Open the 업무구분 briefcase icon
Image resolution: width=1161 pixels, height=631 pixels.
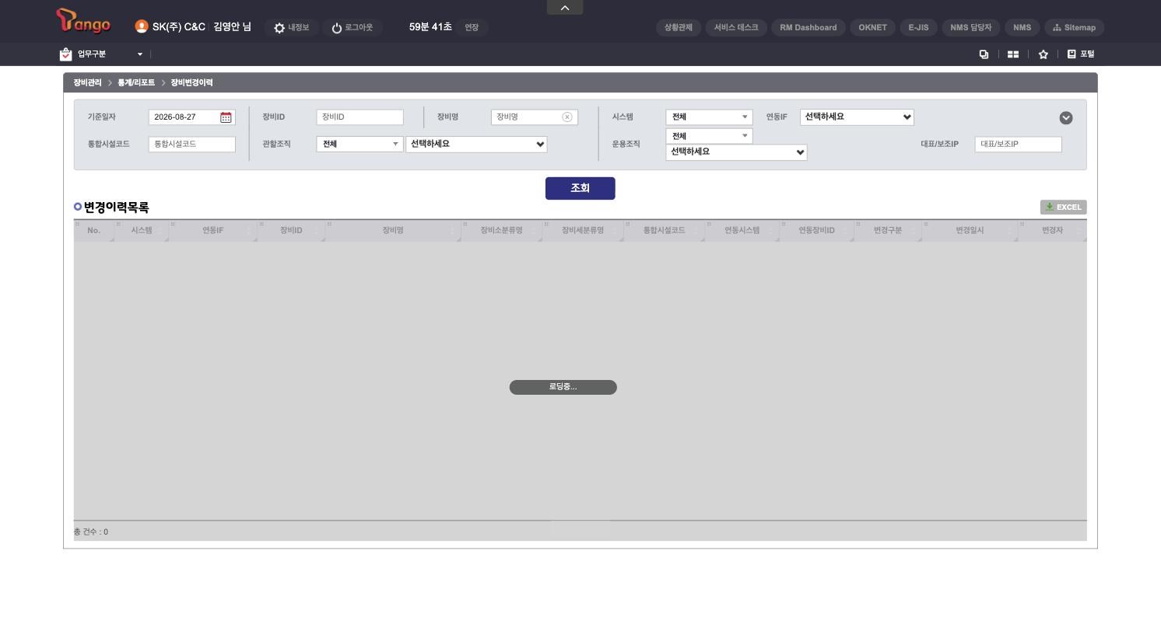[65, 54]
